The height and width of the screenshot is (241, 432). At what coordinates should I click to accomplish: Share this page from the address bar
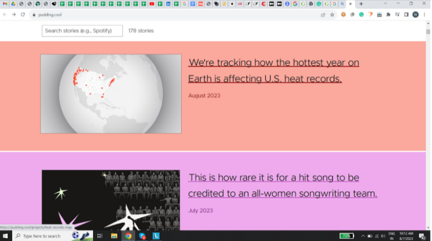323,15
